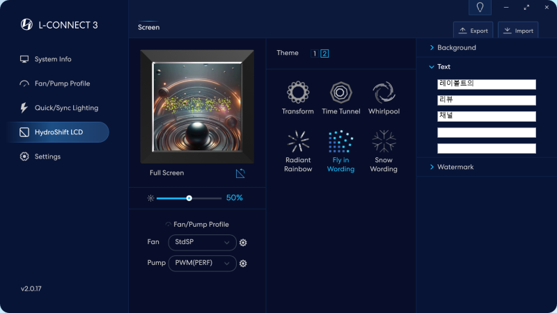The height and width of the screenshot is (313, 557).
Task: Select the Transform theme icon
Action: (x=298, y=93)
